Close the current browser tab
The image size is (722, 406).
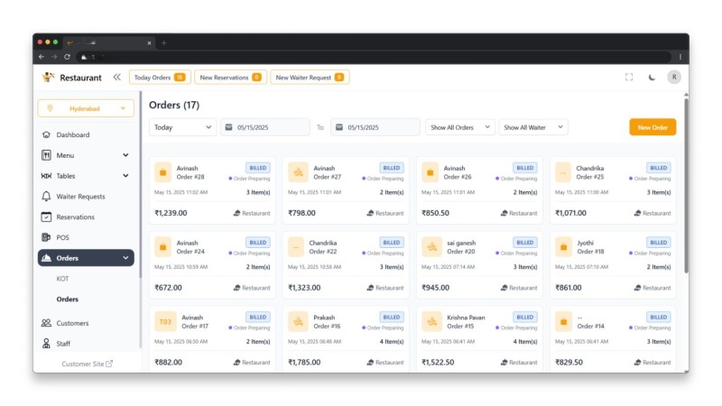(x=149, y=42)
